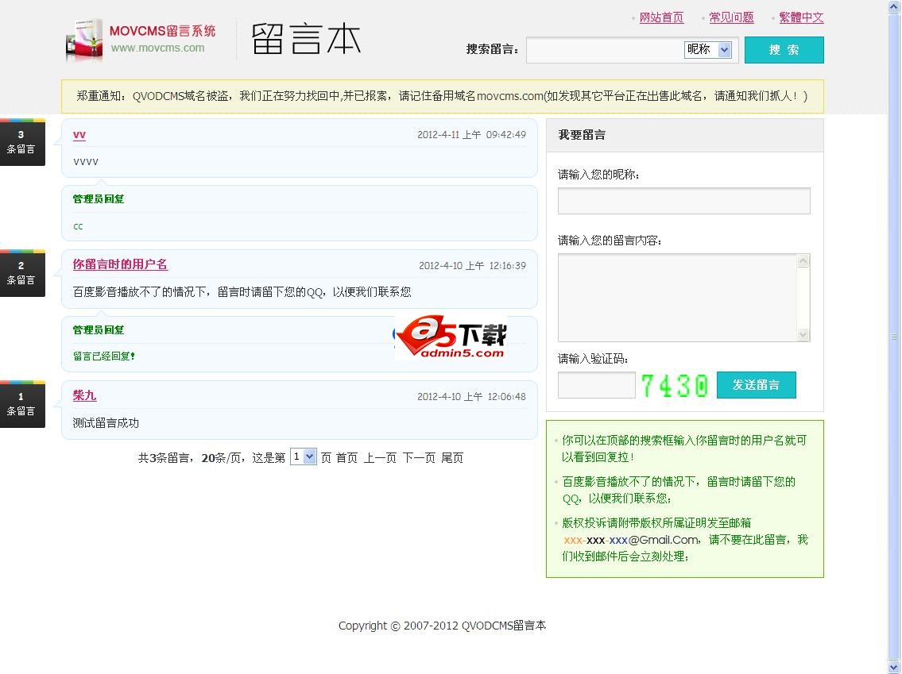
Task: Click the a5 admin5.com download watermark
Action: tap(451, 337)
